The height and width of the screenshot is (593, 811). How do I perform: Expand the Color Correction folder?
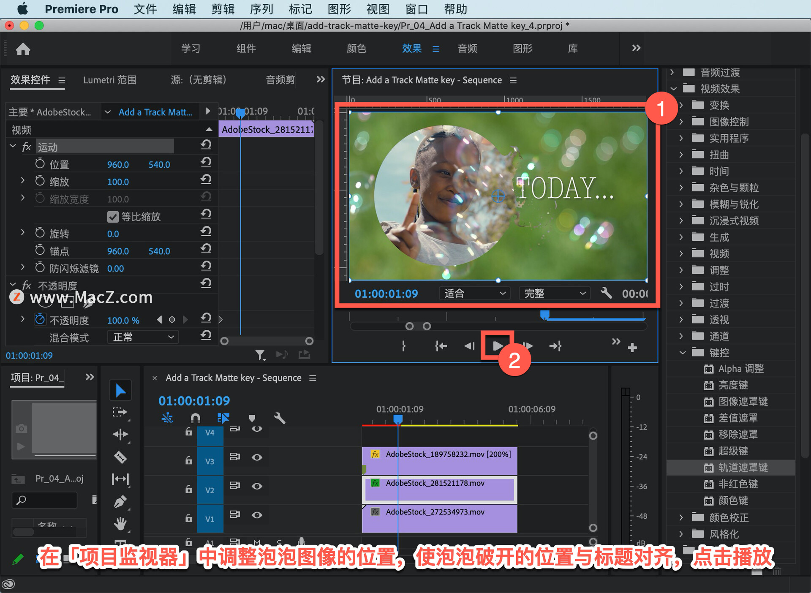[x=681, y=517]
